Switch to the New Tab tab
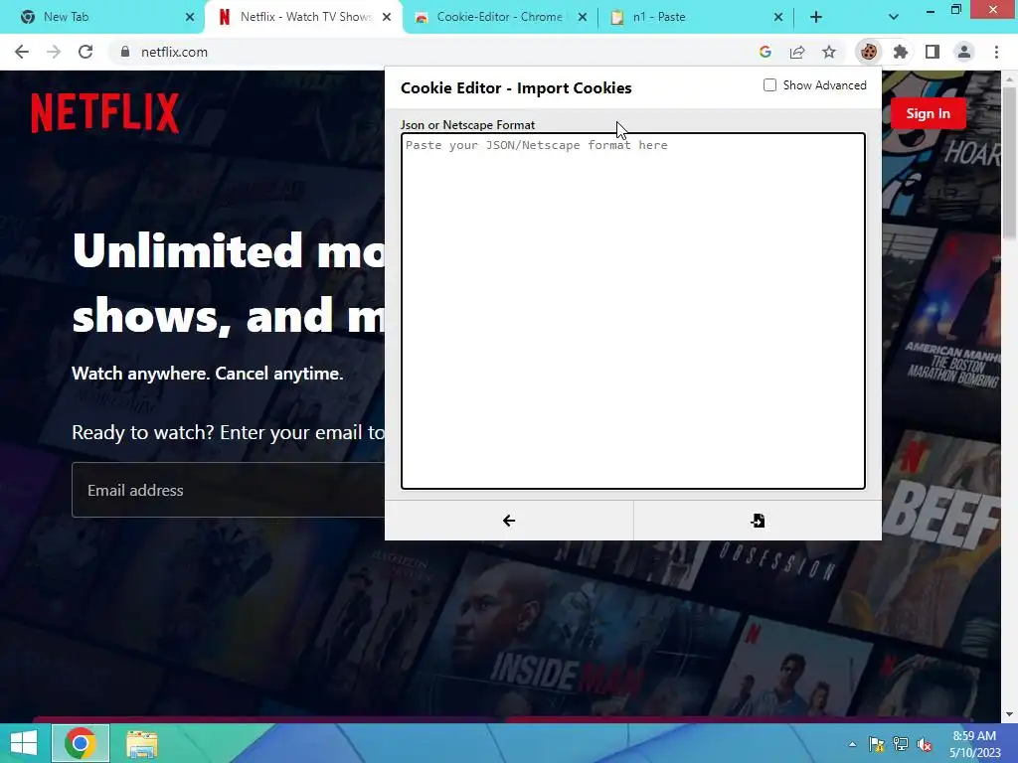1018x763 pixels. point(103,17)
